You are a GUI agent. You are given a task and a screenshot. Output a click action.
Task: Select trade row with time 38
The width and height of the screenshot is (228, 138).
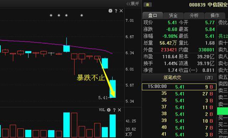pos(179,114)
